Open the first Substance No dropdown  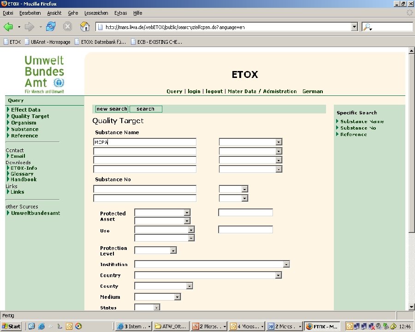pos(244,189)
